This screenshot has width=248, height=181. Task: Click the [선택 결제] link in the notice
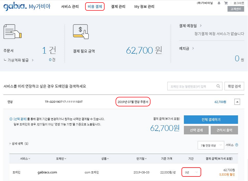pos(20,119)
